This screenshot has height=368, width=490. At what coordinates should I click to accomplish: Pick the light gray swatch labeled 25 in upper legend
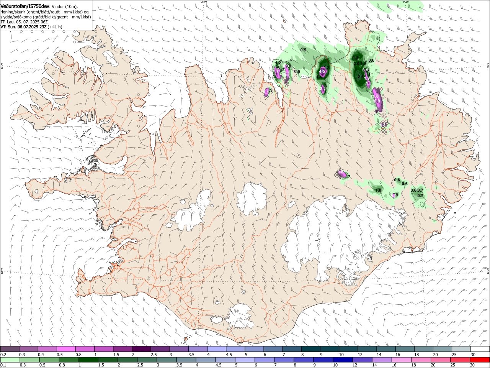461,349
